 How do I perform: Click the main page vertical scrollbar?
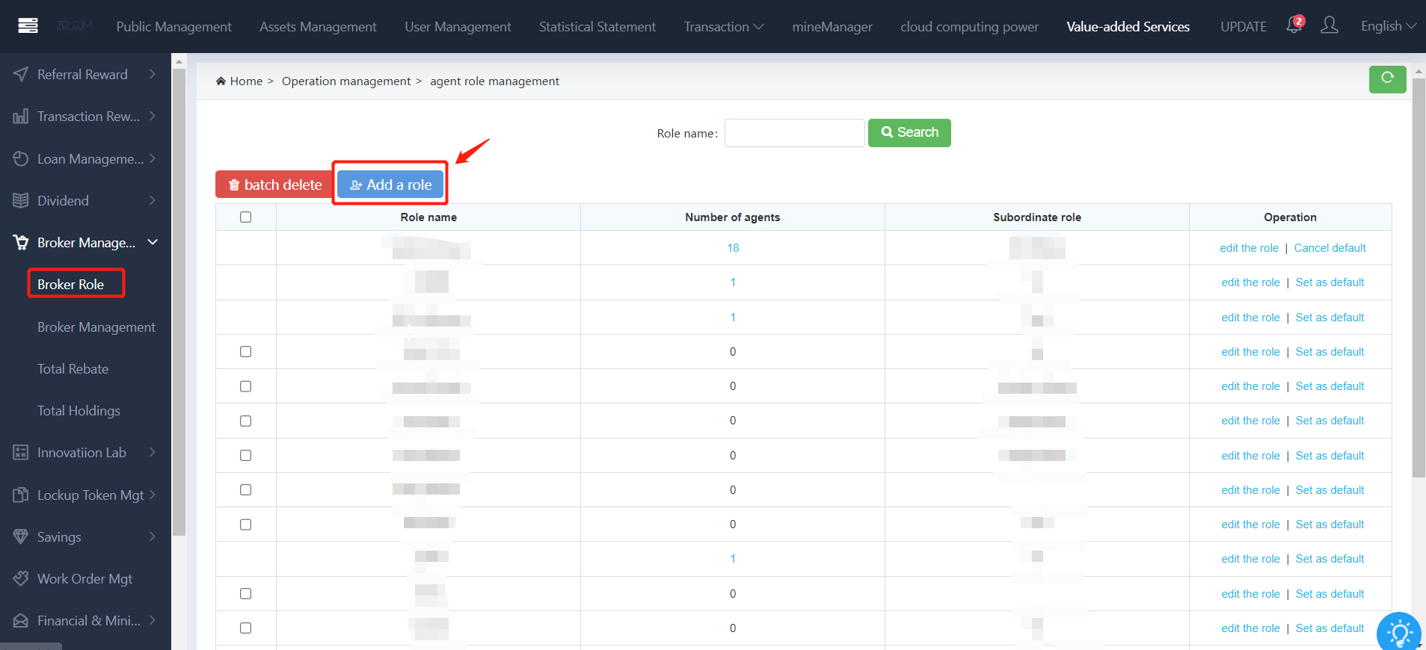[x=1419, y=276]
